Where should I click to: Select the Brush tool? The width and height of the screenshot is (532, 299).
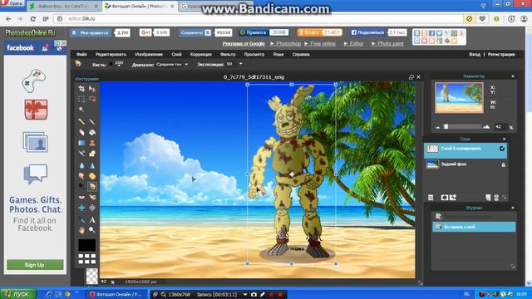[x=92, y=121]
